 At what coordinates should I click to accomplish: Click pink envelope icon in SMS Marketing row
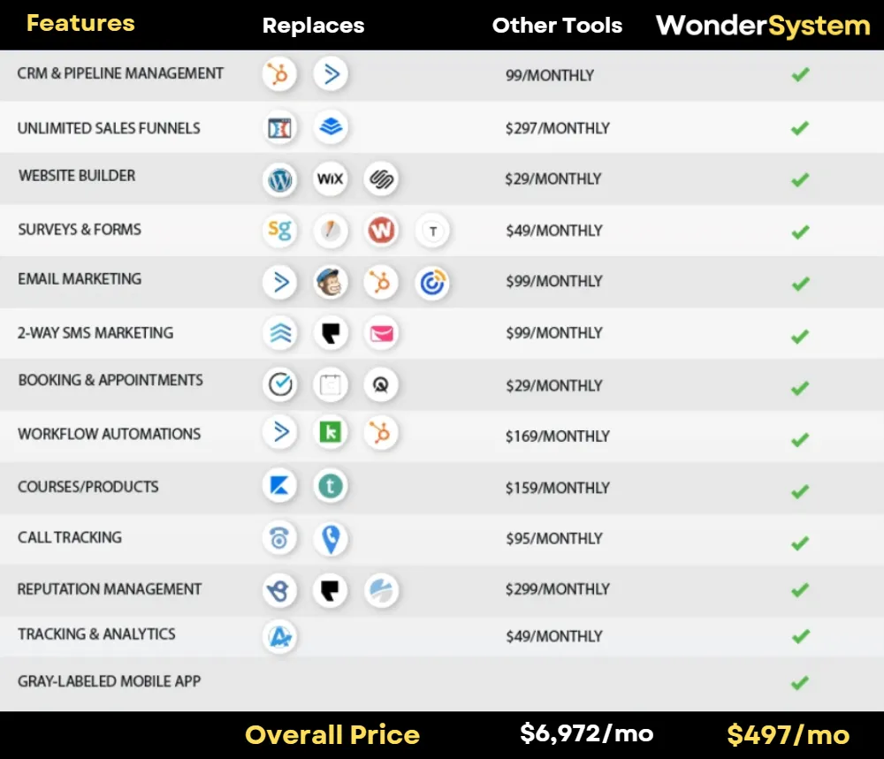tap(381, 333)
